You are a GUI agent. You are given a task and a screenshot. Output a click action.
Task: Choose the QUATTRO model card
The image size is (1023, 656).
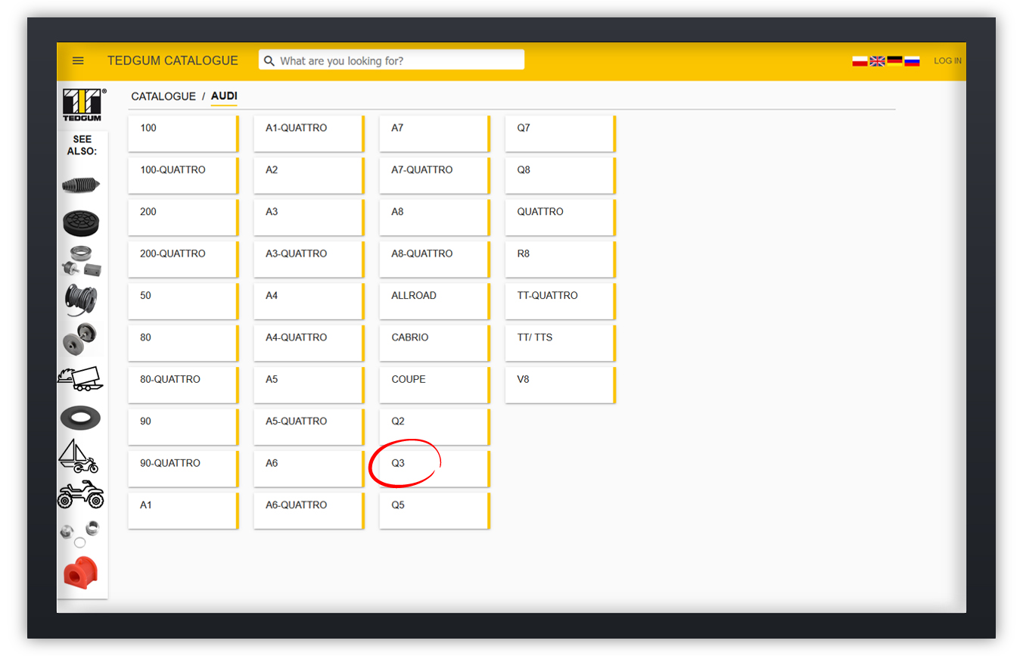(560, 218)
